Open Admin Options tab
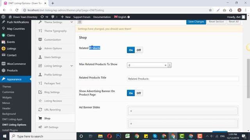The width and height of the screenshot is (250, 140). click(x=55, y=48)
